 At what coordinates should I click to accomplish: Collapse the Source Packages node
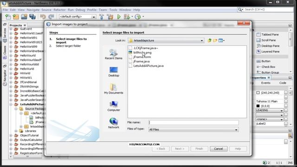click(16, 109)
